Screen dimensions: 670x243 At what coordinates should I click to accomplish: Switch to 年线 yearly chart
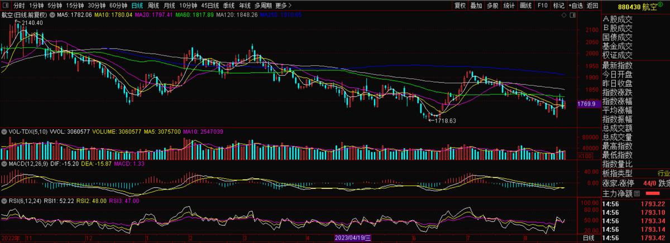245,5
